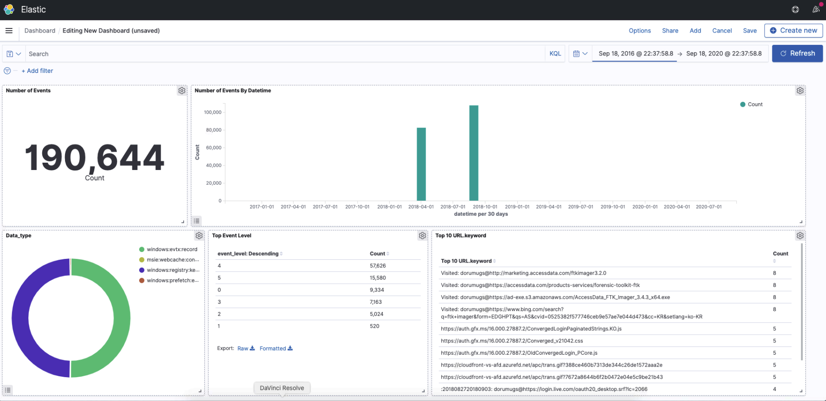This screenshot has width=826, height=401.
Task: Click the Refresh button
Action: click(x=797, y=54)
